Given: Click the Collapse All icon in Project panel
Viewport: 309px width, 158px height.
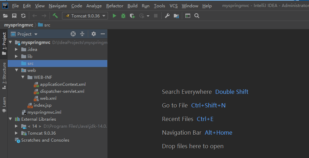Looking at the screenshot, I should (x=82, y=34).
